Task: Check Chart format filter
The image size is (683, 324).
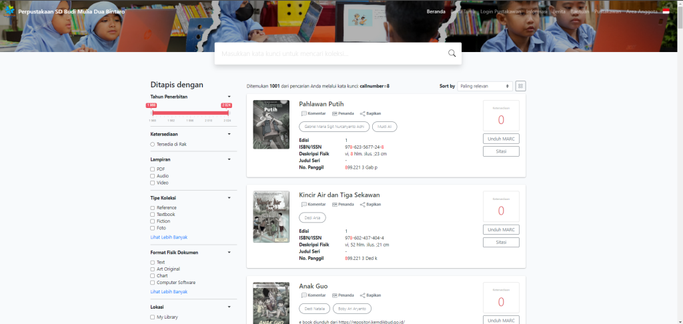Action: pyautogui.click(x=153, y=275)
